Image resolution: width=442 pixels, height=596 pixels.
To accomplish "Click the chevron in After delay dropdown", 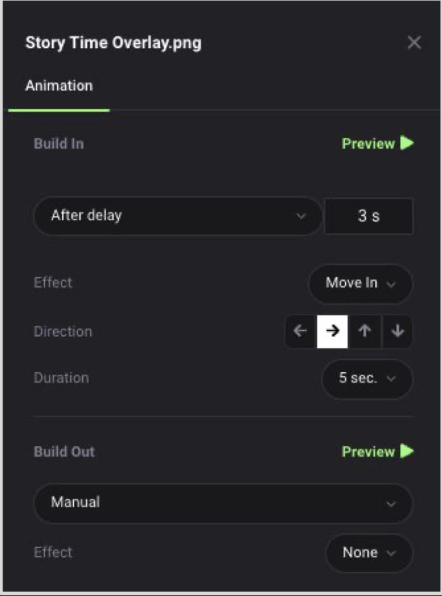I will tap(301, 216).
